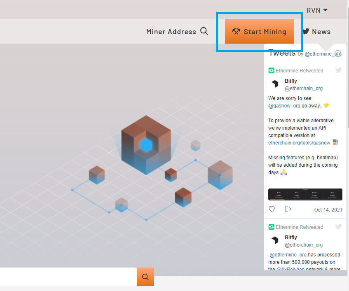Open Bitfly avatar on second tweet
Screen dimensions: 349x291
[275, 240]
